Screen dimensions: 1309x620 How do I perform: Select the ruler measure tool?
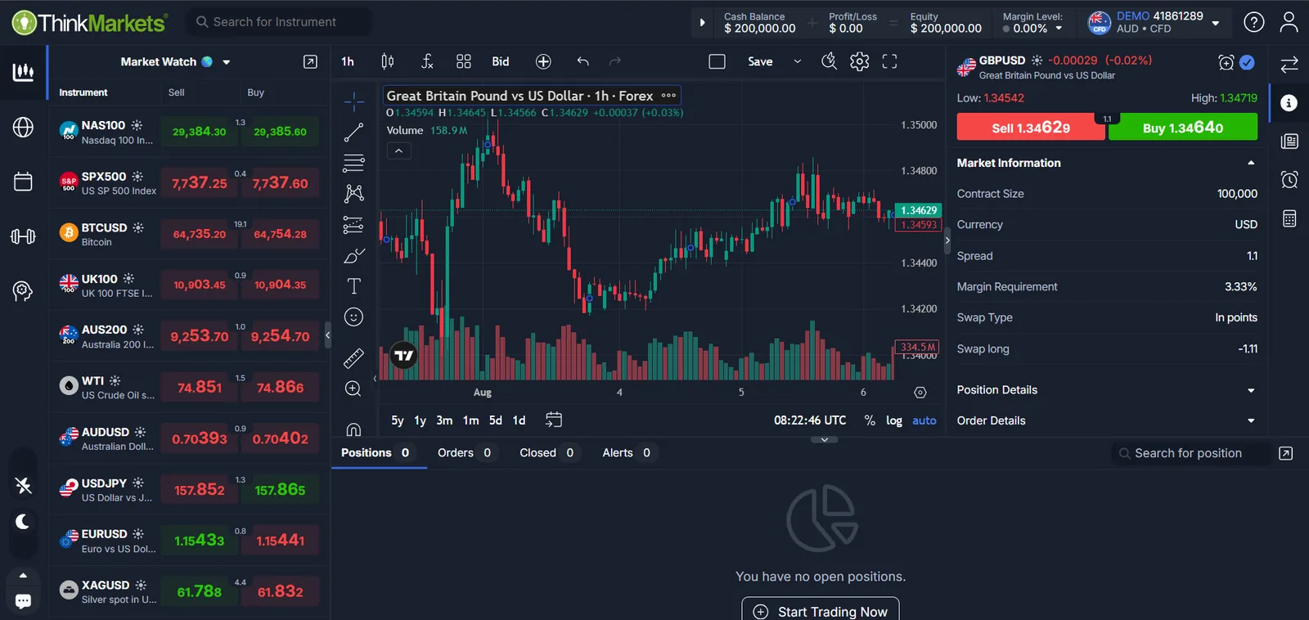point(353,357)
